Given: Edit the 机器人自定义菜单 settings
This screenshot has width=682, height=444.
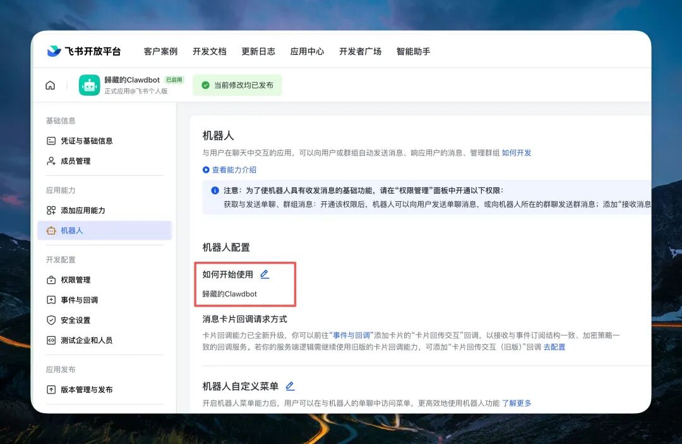Looking at the screenshot, I should point(290,385).
